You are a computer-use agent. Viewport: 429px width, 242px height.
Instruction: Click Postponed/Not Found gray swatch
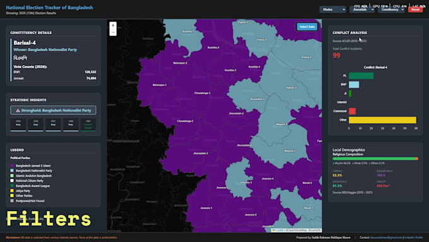point(12,201)
